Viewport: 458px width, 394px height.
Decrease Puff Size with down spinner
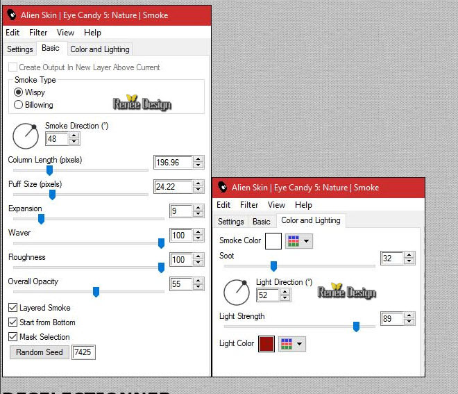pyautogui.click(x=198, y=190)
